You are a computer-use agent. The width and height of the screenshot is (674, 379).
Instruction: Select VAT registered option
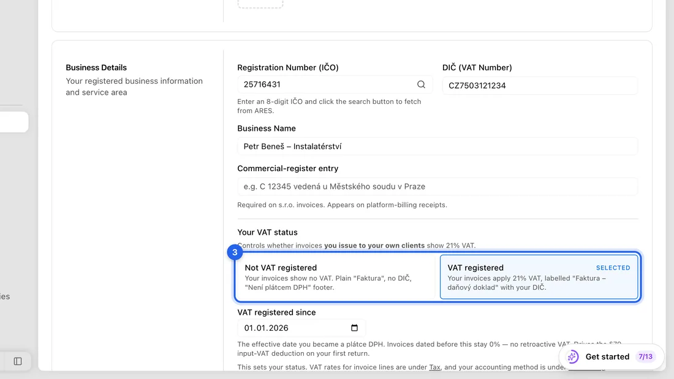539,277
